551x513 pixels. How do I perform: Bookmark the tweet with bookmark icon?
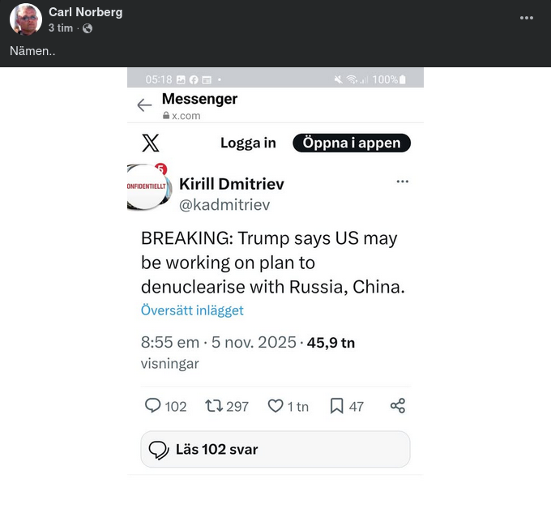[337, 406]
